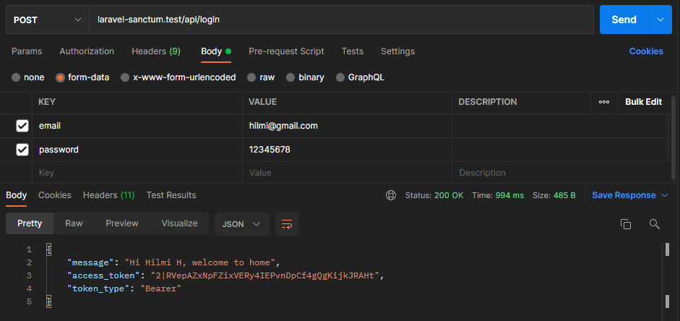Click the Time 994 ms text
The width and height of the screenshot is (680, 321).
[x=498, y=195]
